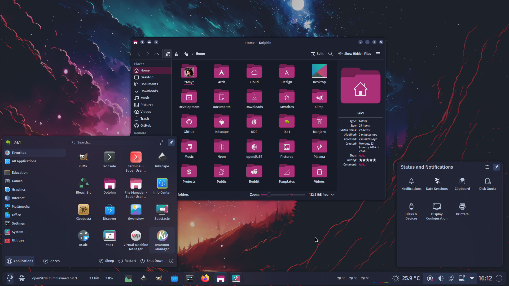The image size is (509, 286).
Task: Open YaST from launcher
Action: click(109, 236)
